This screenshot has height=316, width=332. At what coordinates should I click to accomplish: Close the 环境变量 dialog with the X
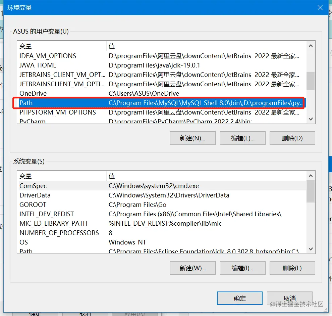[x=320, y=8]
